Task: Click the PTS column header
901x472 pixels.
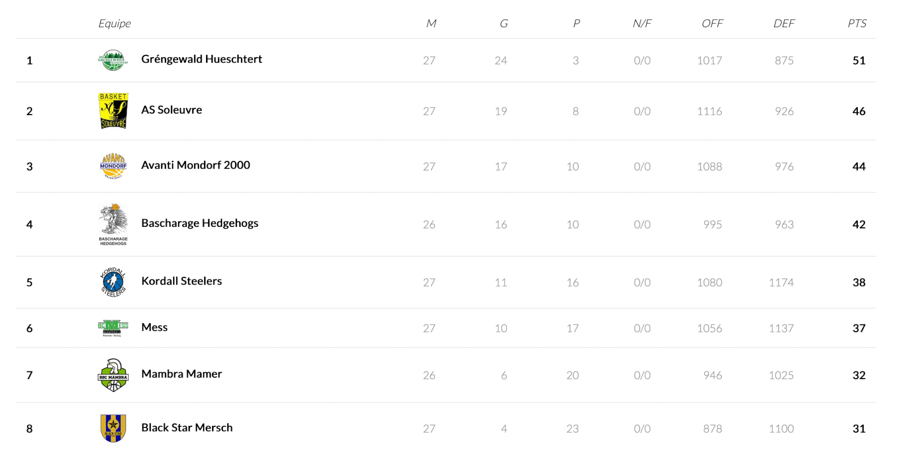Action: (x=856, y=23)
